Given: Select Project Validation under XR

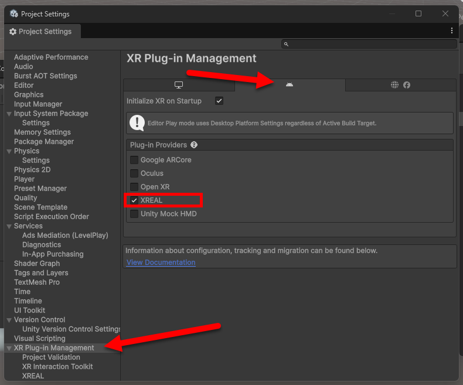Looking at the screenshot, I should [51, 357].
